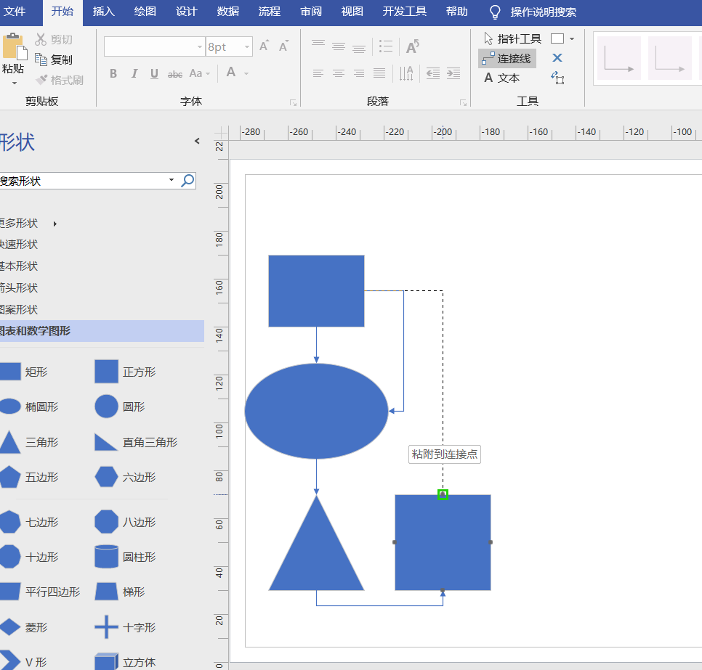Open the font name combo box

pyautogui.click(x=155, y=46)
